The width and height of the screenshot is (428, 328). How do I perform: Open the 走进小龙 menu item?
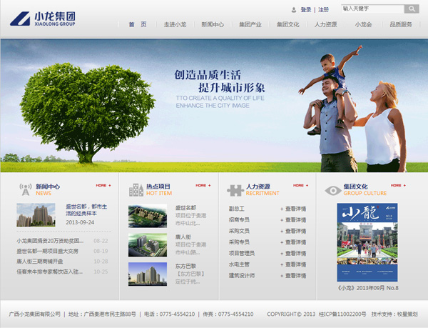point(175,24)
